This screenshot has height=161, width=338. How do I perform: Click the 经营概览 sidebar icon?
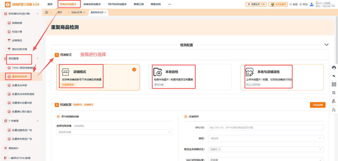click(9, 41)
